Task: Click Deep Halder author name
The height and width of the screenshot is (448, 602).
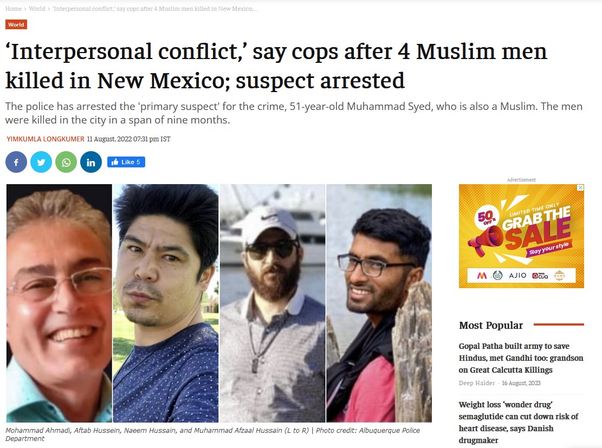Action: (x=476, y=383)
